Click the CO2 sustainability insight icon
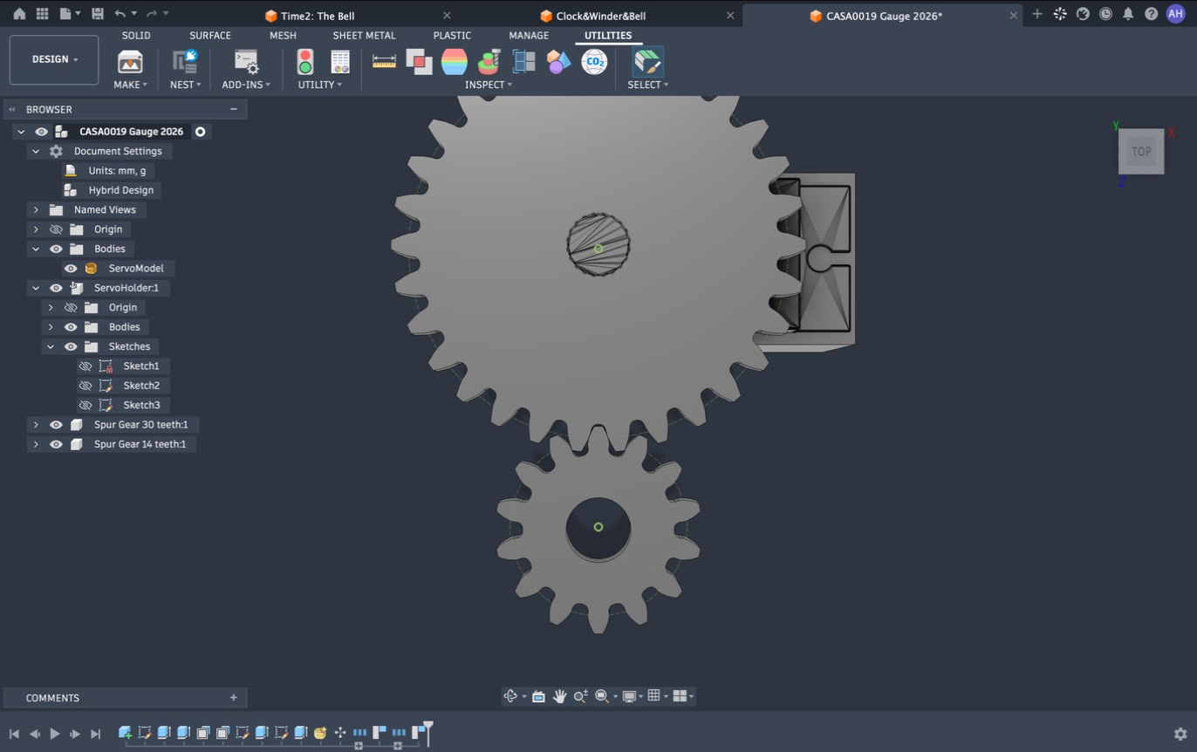This screenshot has height=752, width=1197. coord(594,61)
